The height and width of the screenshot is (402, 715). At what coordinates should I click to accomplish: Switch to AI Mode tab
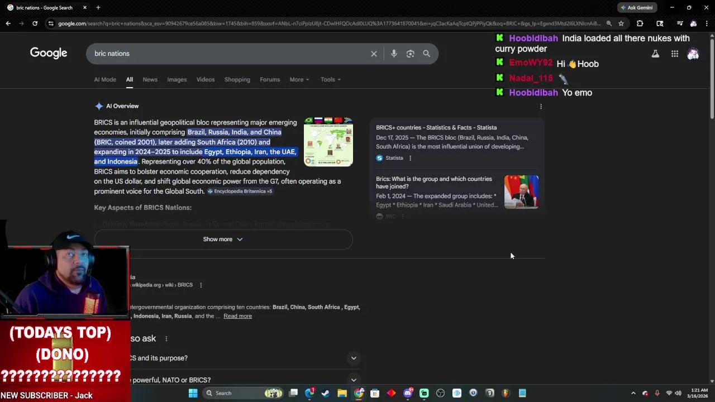(105, 79)
